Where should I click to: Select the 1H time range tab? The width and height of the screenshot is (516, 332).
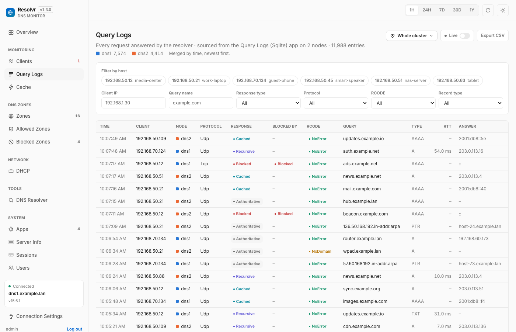tap(412, 10)
